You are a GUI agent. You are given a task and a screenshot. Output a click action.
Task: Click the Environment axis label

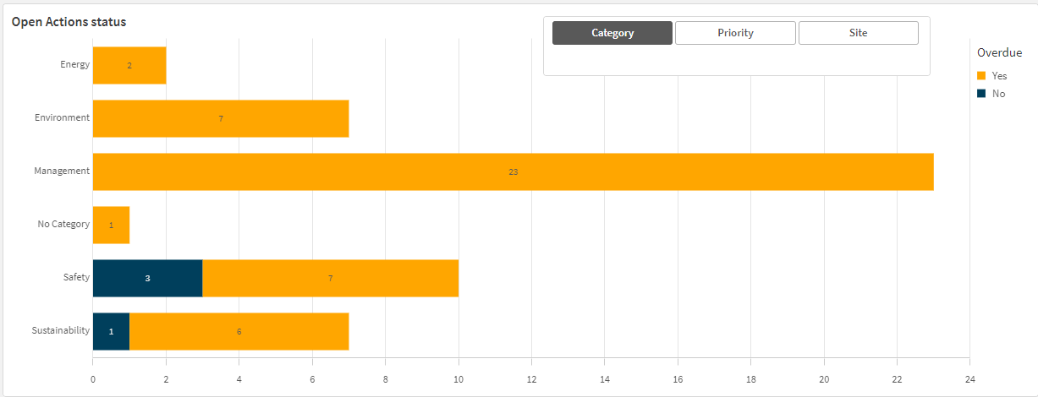[x=62, y=117]
